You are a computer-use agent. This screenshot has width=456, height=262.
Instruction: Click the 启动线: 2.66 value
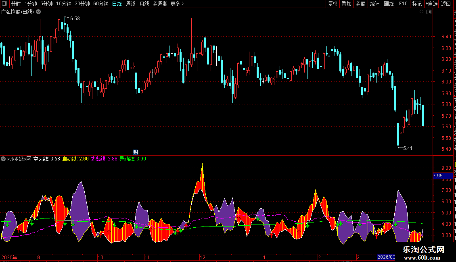click(x=75, y=159)
